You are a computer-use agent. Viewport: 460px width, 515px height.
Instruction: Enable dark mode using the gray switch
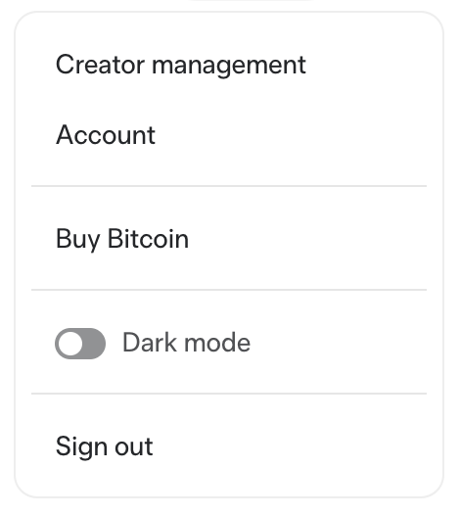[x=80, y=344]
